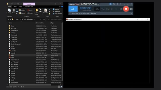161x90 pixels.
Task: Toggle the microphone icon in Bandicam
Action: click(107, 9)
